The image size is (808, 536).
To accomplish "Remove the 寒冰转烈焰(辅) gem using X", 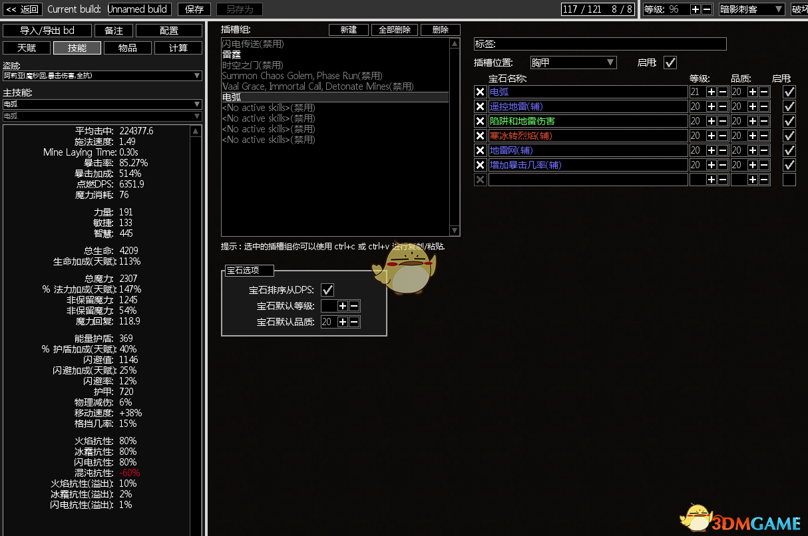I will pos(480,136).
